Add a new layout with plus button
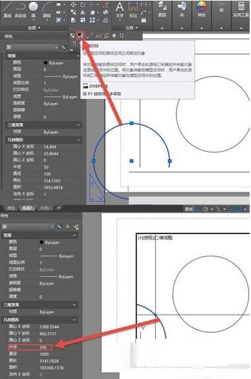This screenshot has width=251, height=379. (x=58, y=208)
